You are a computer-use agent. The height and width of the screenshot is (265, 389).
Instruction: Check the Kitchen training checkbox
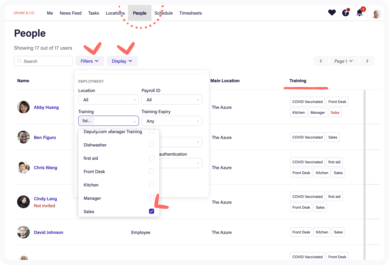pyautogui.click(x=151, y=185)
